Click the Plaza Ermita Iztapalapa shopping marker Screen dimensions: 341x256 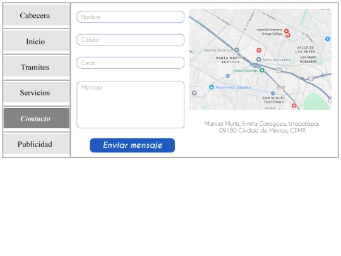(x=211, y=87)
